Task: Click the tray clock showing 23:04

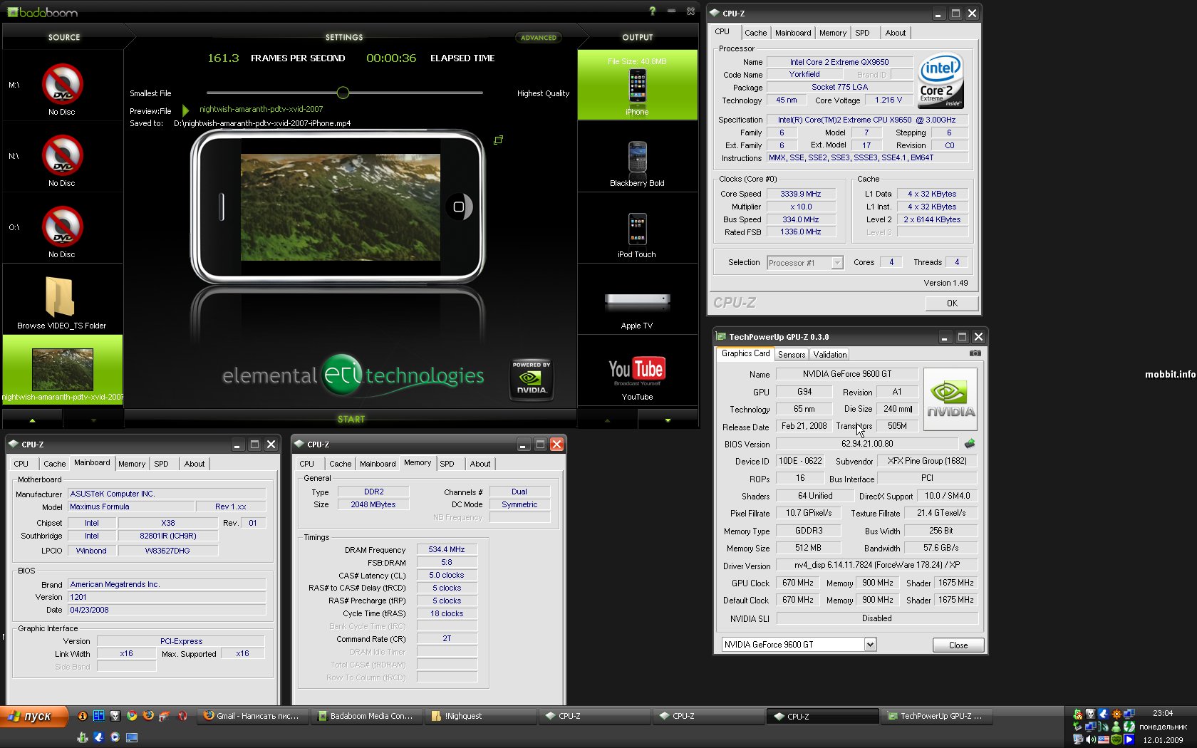Action: (x=1163, y=713)
